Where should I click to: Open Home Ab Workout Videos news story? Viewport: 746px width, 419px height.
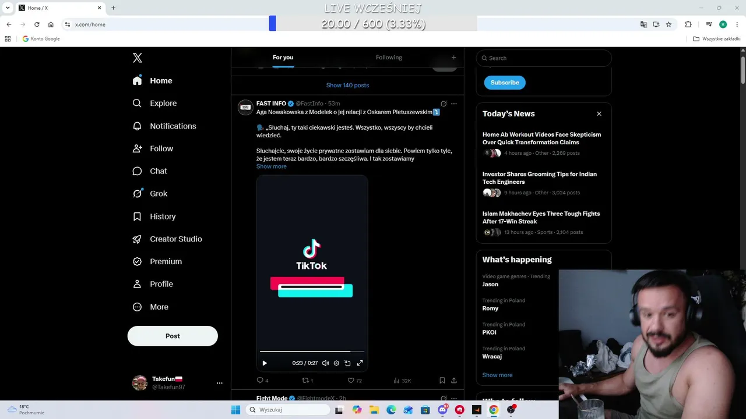coord(544,144)
